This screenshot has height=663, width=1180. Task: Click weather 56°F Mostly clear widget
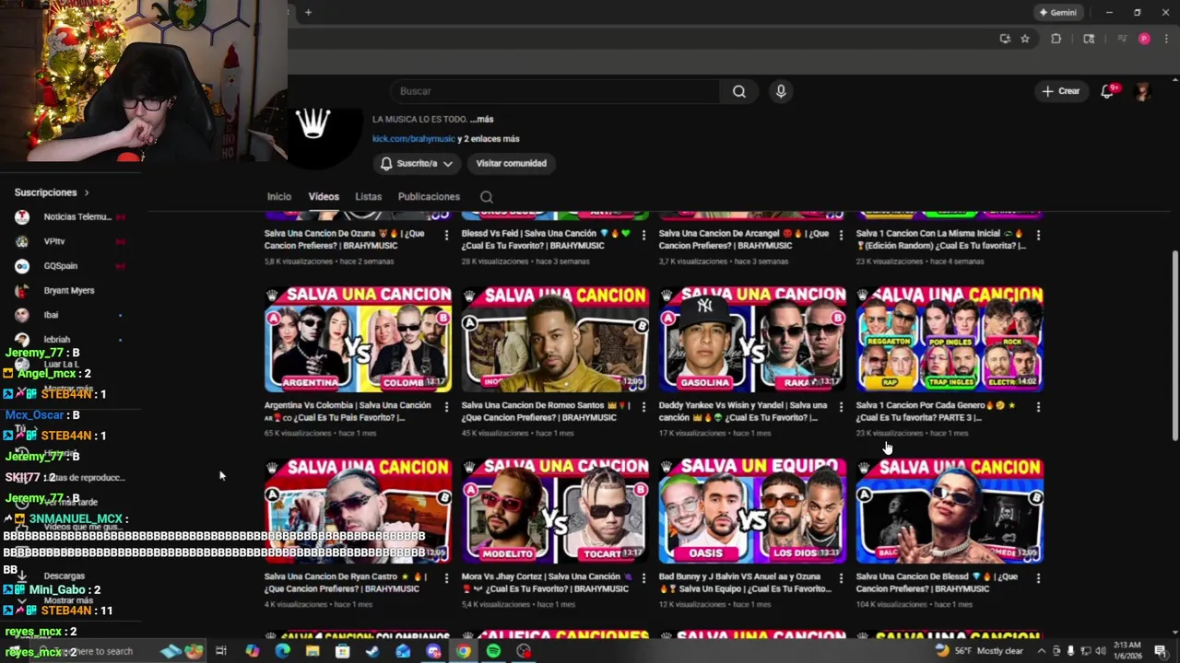click(979, 651)
